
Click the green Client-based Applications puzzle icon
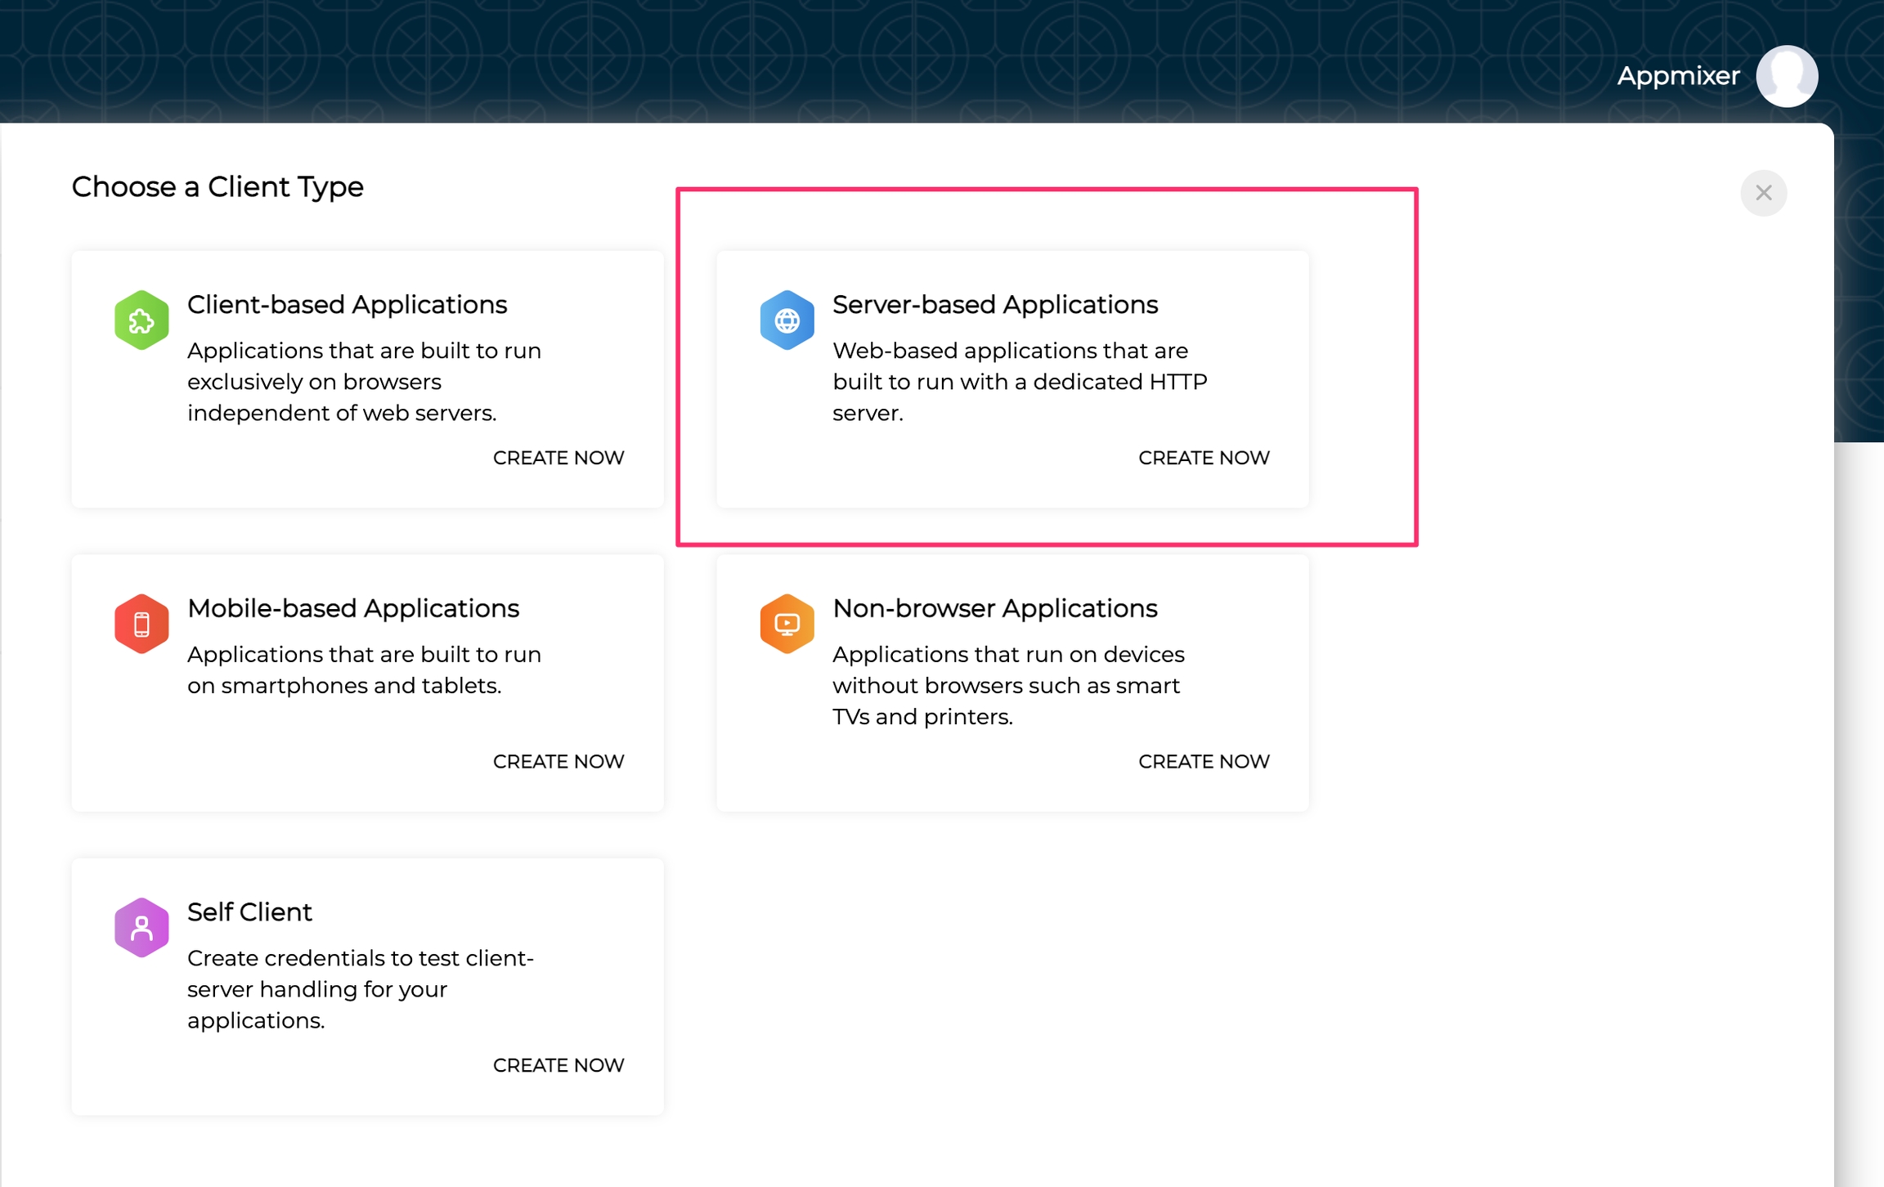click(141, 320)
